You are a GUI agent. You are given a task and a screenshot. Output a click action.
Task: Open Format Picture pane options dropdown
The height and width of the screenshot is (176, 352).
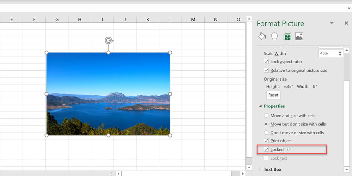click(x=332, y=23)
